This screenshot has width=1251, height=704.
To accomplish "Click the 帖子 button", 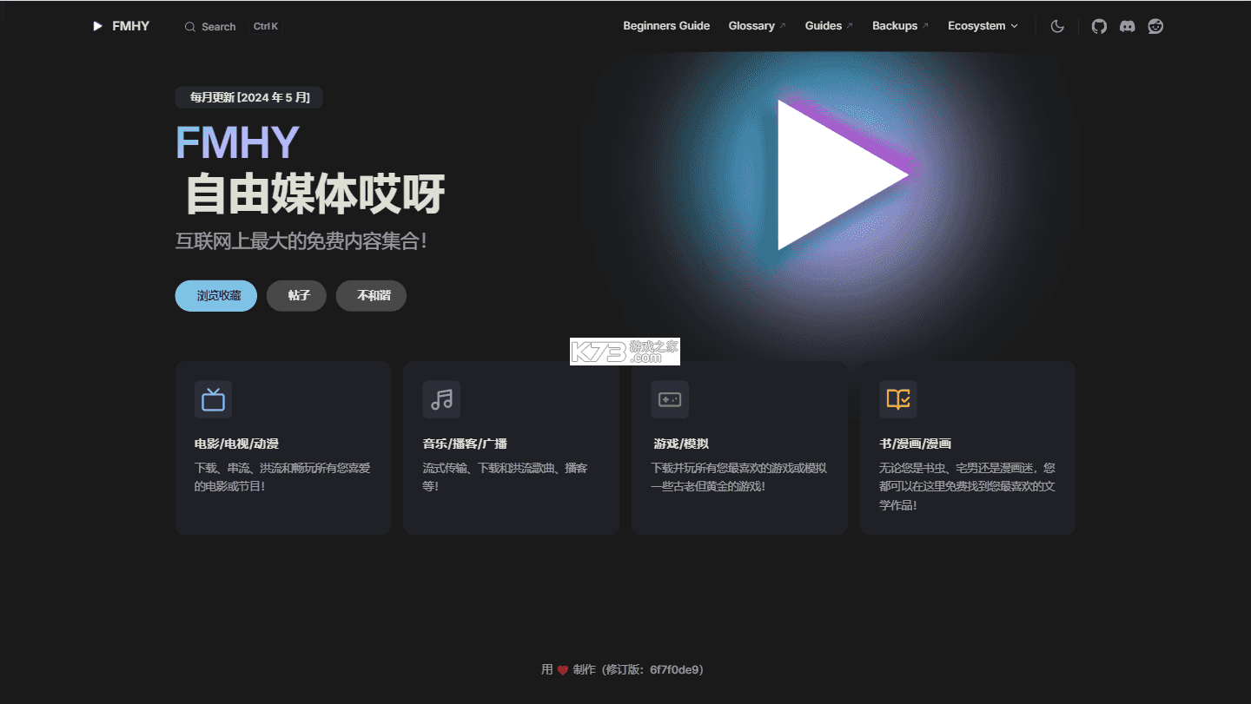I will tap(297, 296).
